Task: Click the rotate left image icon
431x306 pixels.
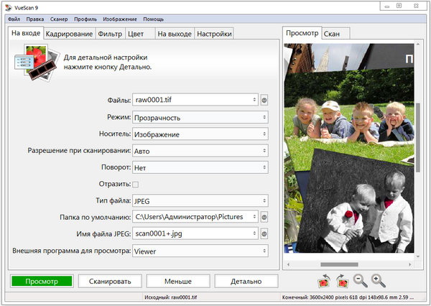Action: [323, 281]
